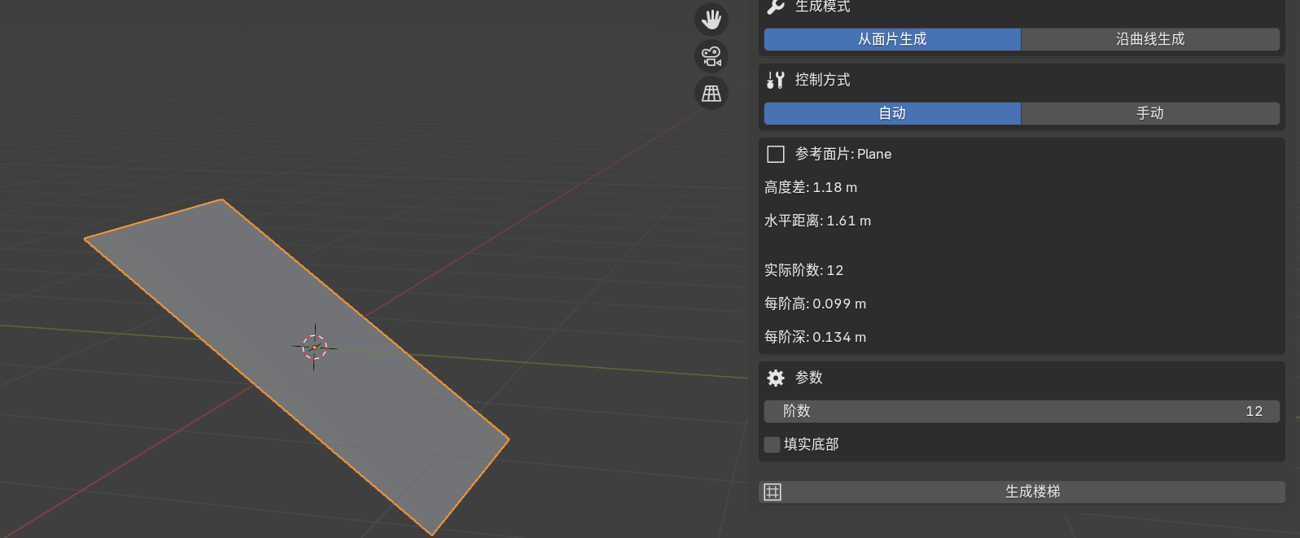Screen dimensions: 1300x538
Task: Click the grid icon on 生成楼梯 button
Action: click(x=773, y=492)
